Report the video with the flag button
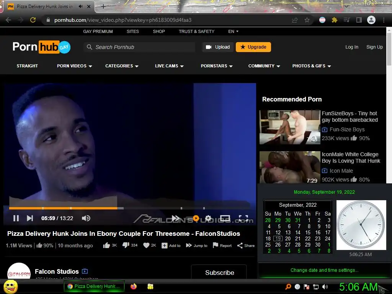Image resolution: width=392 pixels, height=294 pixels. (x=222, y=245)
